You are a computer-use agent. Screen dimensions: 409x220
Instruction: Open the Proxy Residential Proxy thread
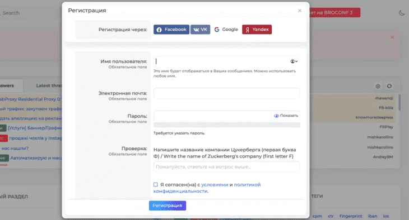[31, 99]
